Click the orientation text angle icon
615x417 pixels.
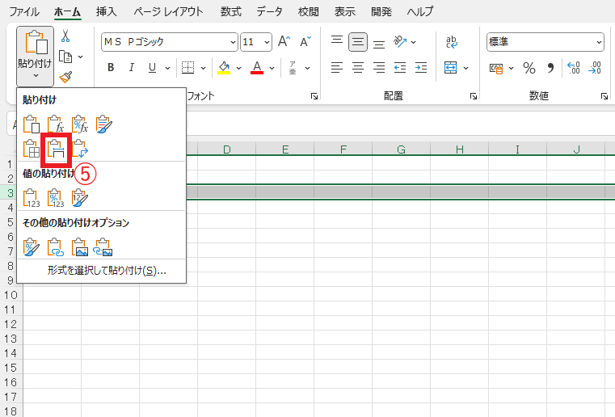click(x=400, y=41)
